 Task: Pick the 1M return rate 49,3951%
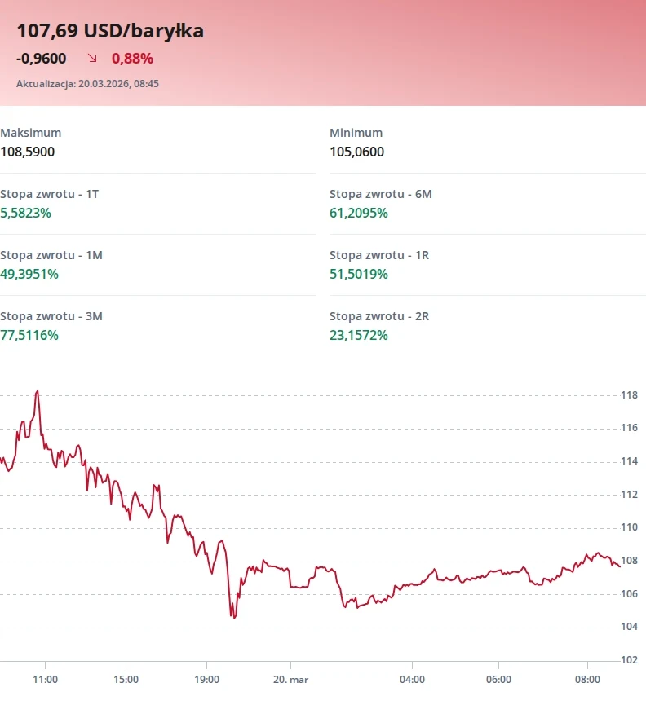[29, 274]
